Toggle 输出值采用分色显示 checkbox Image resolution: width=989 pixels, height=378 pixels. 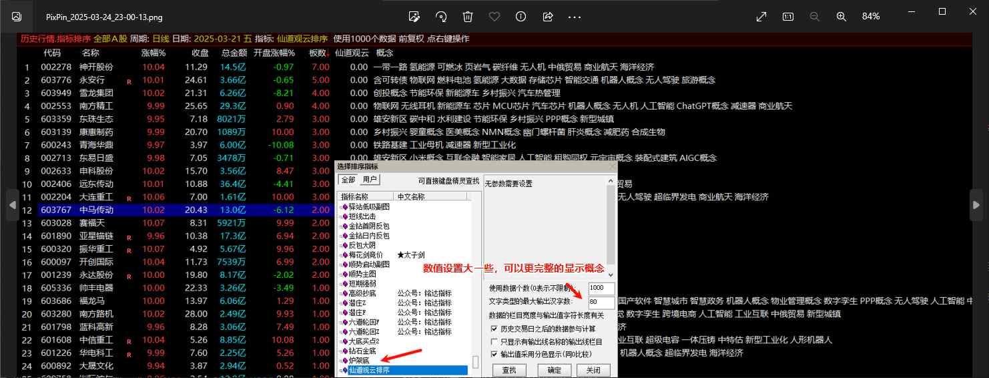(x=494, y=354)
